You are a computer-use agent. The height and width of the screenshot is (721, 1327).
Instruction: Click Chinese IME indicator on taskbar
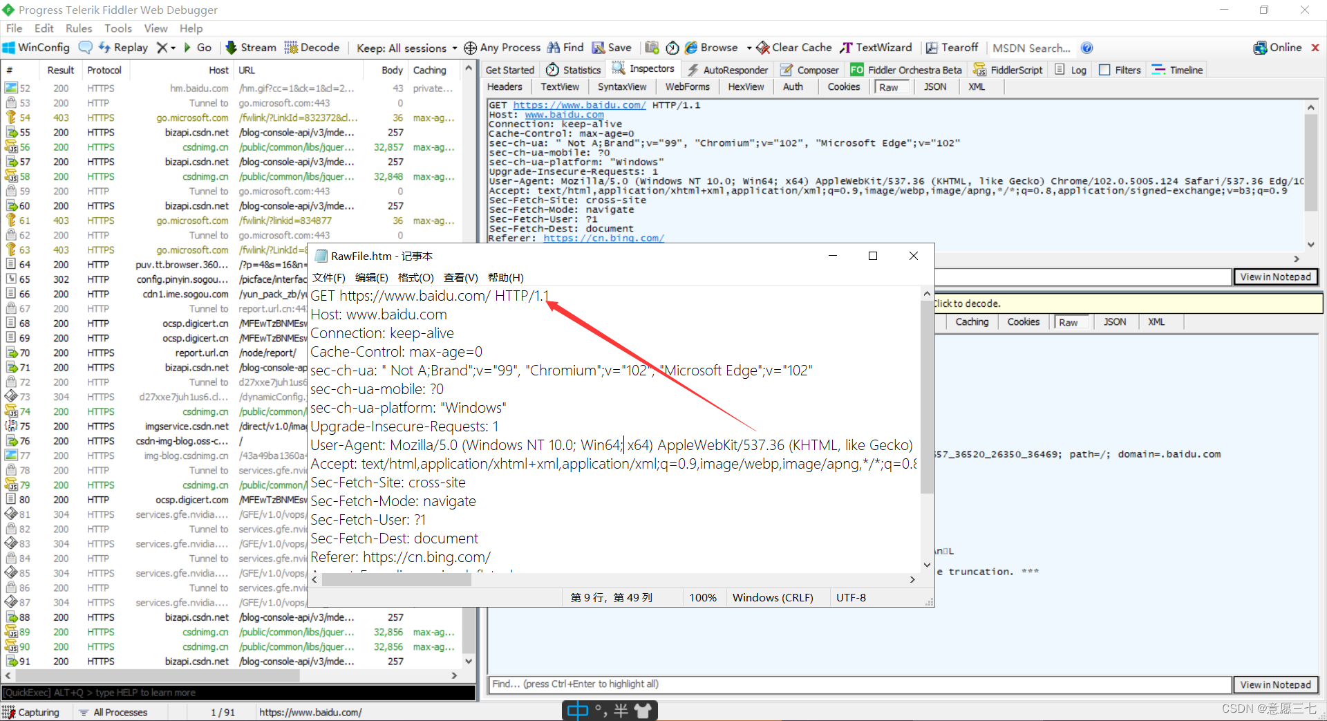[x=577, y=710]
